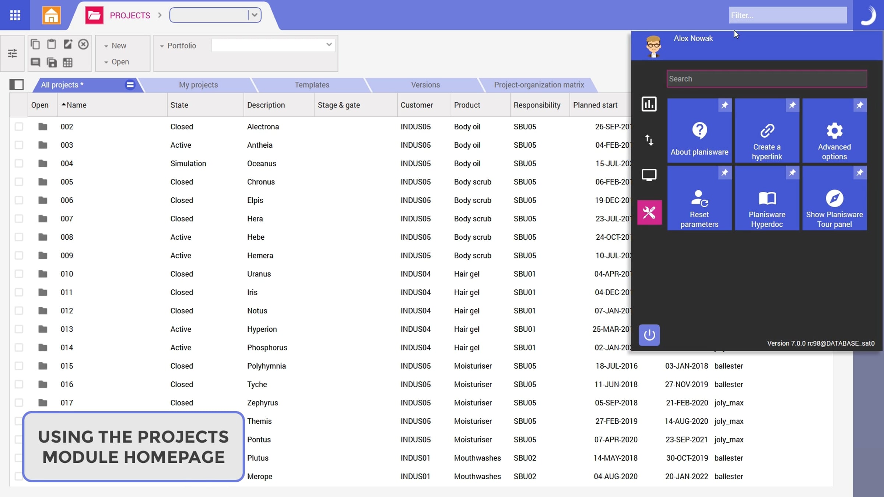Tick the checkbox for project 002
This screenshot has height=497, width=884.
tap(19, 127)
